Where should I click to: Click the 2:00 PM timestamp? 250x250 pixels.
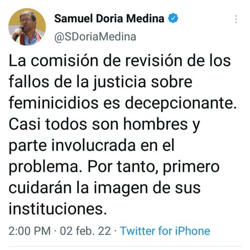point(29,231)
